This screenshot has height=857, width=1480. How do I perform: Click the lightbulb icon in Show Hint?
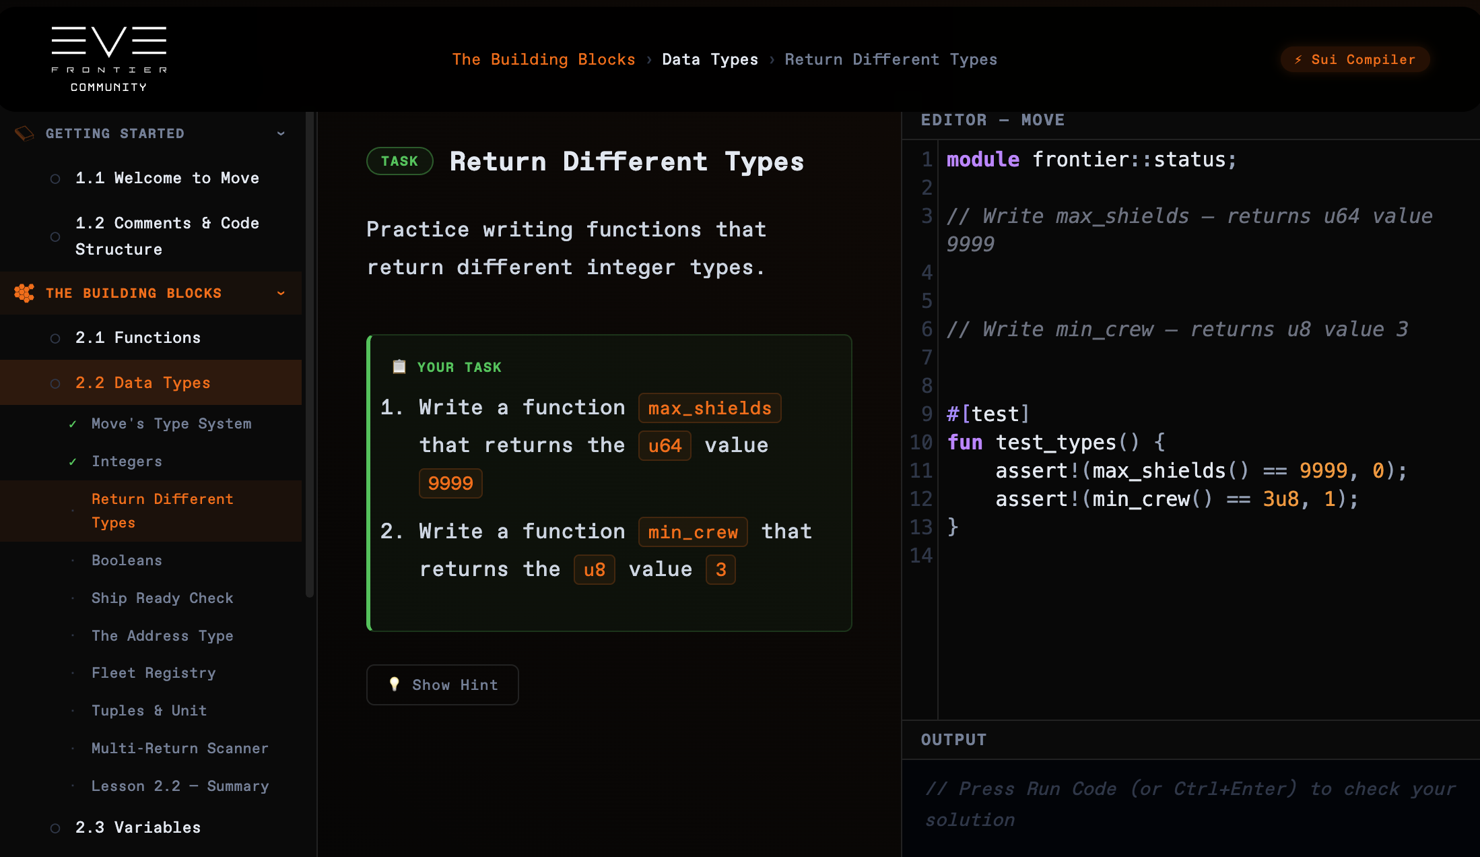(395, 685)
